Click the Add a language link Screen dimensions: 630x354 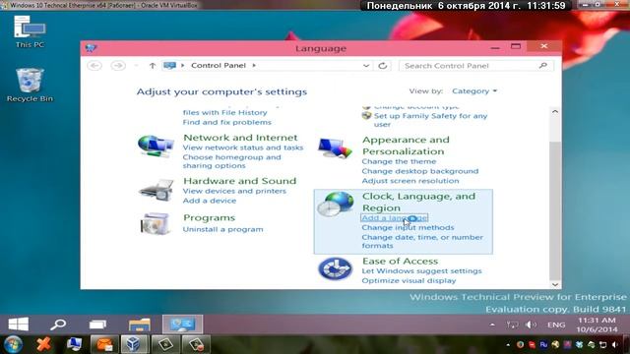(x=394, y=217)
